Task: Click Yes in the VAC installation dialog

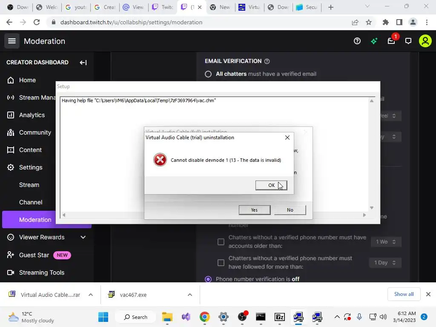Action: pos(255,210)
